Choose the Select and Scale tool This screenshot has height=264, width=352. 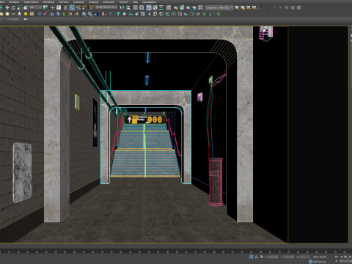[x=20, y=7]
